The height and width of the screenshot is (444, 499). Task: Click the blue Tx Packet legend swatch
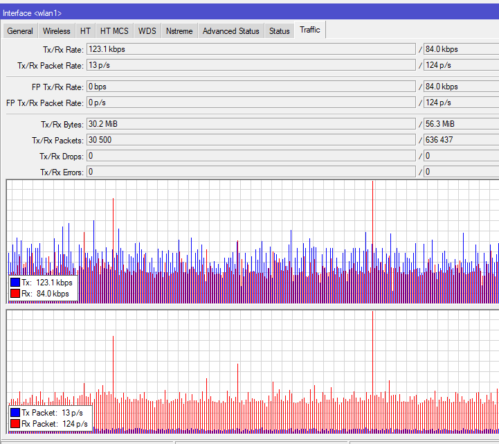coord(15,412)
